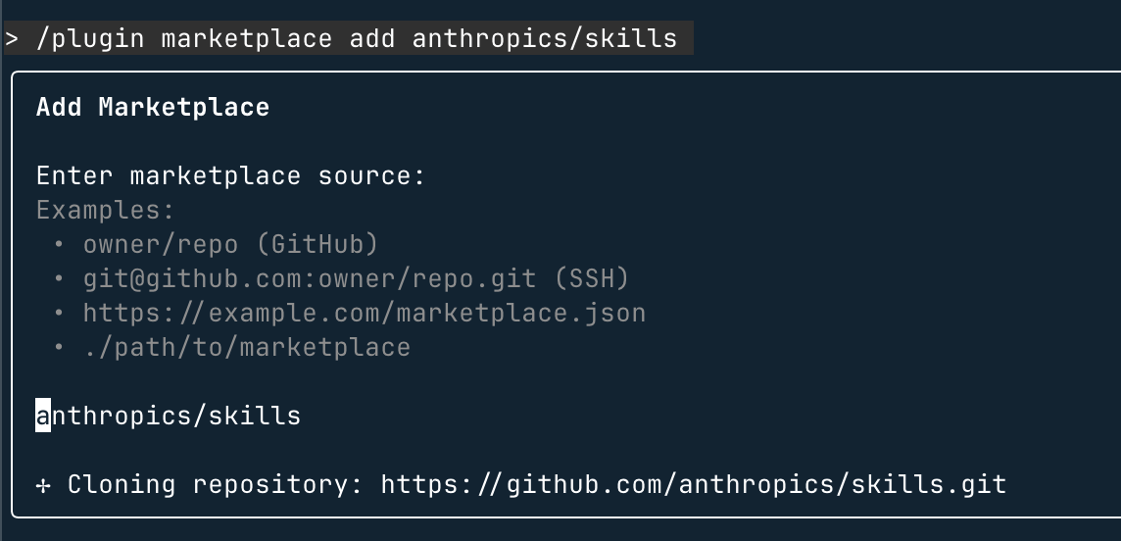This screenshot has width=1121, height=541.
Task: Open the github.com/anthropics/skills.git URL
Action: (x=694, y=484)
